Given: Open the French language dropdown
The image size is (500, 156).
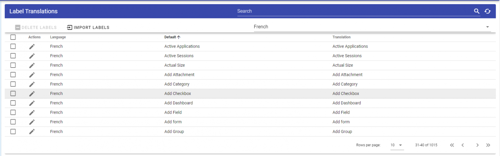Looking at the screenshot, I should coord(372,27).
